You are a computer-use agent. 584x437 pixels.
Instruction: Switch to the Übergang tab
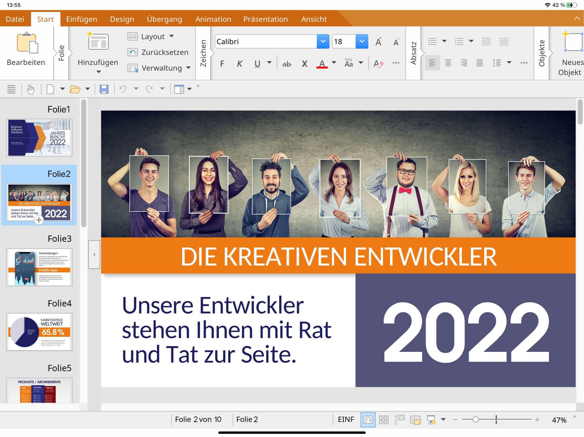[164, 19]
